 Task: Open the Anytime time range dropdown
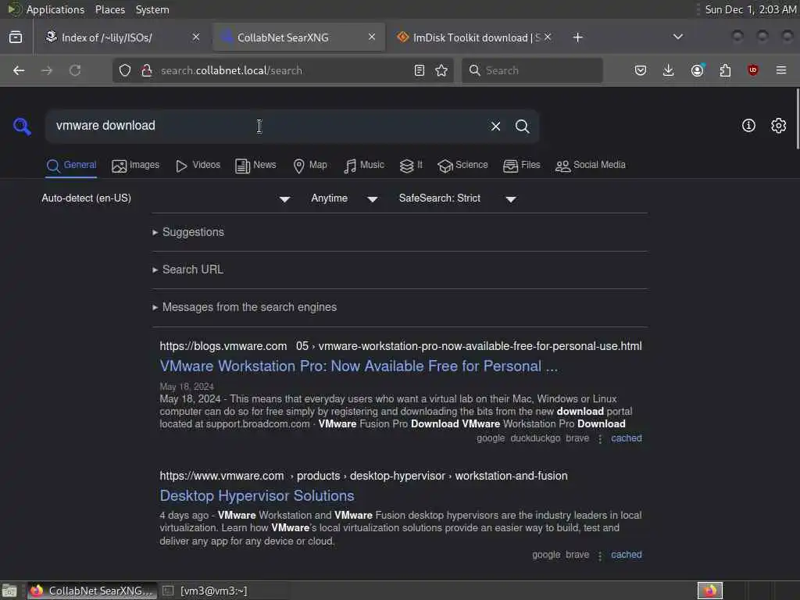click(x=344, y=198)
